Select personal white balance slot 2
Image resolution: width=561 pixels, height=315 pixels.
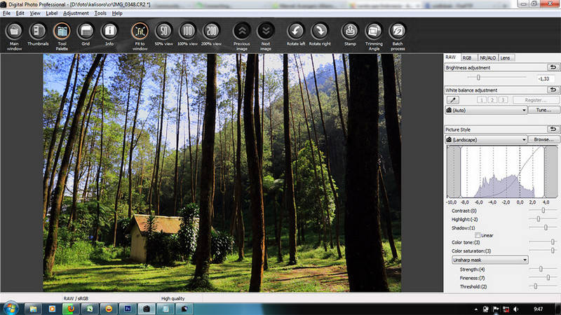[x=492, y=100]
